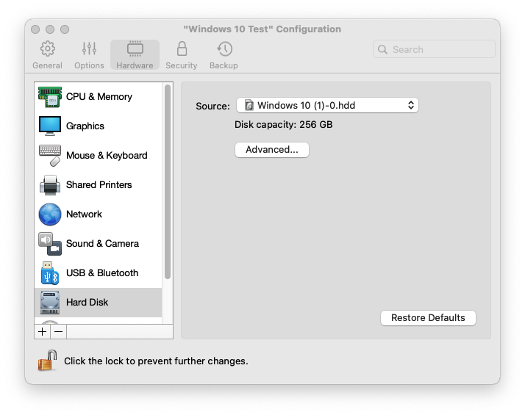Open the General settings tab
This screenshot has width=525, height=415.
coord(47,55)
